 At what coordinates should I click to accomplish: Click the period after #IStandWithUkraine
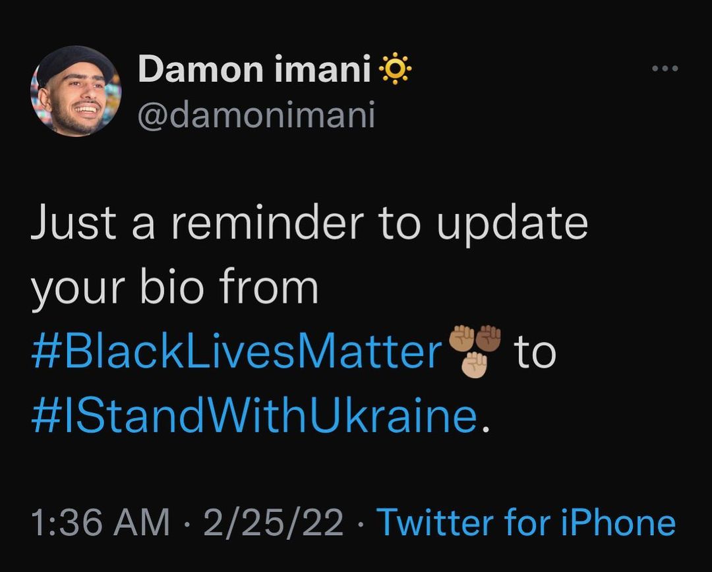487,427
